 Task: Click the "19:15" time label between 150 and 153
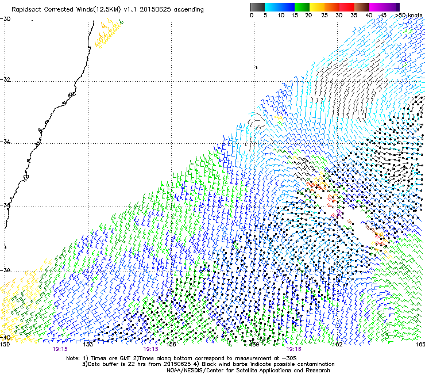pos(60,349)
